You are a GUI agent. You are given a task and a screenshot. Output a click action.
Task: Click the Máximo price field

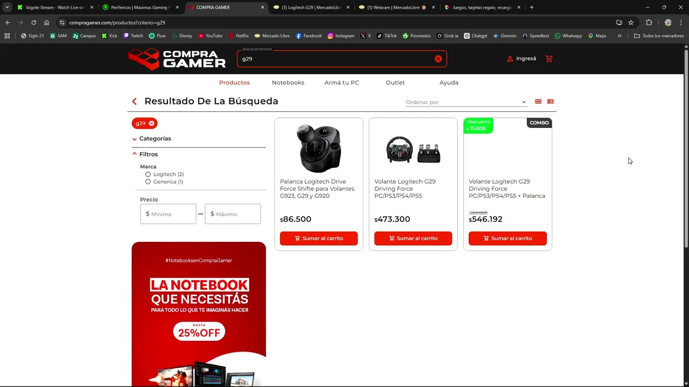[233, 214]
